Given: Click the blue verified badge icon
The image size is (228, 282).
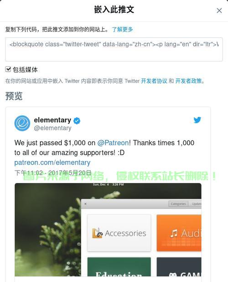Looking at the screenshot, I should tap(77, 120).
